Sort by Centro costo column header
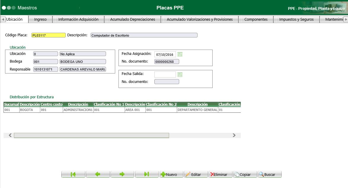The height and width of the screenshot is (188, 348). click(x=52, y=104)
